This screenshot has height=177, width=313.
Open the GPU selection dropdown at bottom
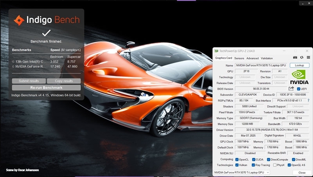(242, 172)
